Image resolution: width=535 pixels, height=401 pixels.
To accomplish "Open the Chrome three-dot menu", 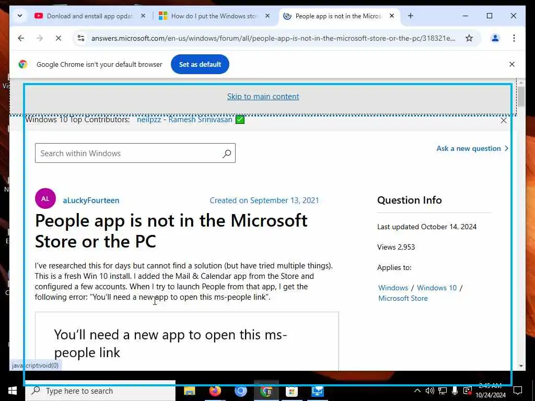I will pos(514,38).
